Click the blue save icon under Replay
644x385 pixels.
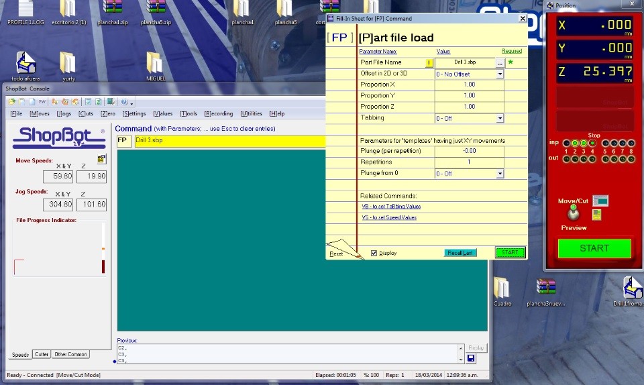(471, 358)
